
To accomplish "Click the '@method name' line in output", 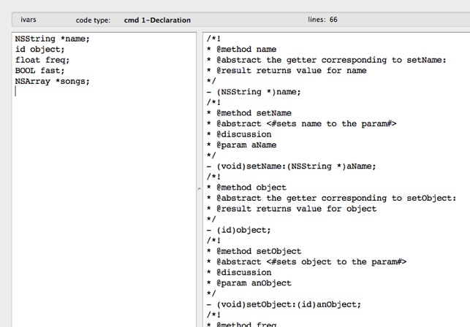I will [x=242, y=50].
